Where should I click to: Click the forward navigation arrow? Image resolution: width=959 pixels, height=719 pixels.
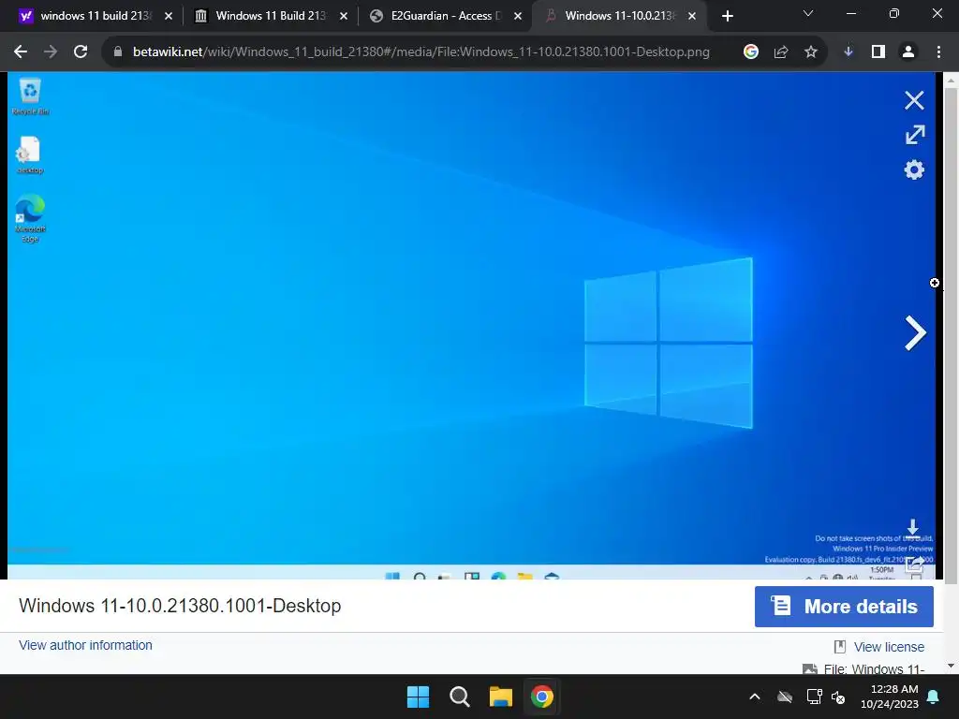(51, 52)
